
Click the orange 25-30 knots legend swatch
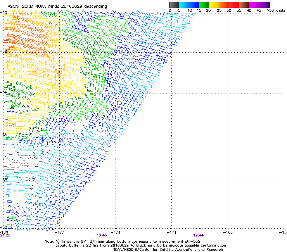click(224, 5)
